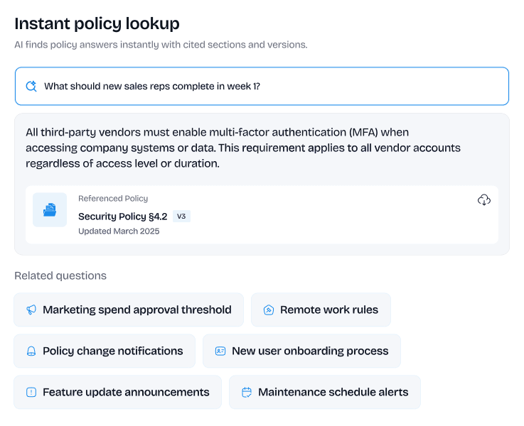524x426 pixels.
Task: Click the bell icon on Policy change chip
Action: pyautogui.click(x=31, y=351)
